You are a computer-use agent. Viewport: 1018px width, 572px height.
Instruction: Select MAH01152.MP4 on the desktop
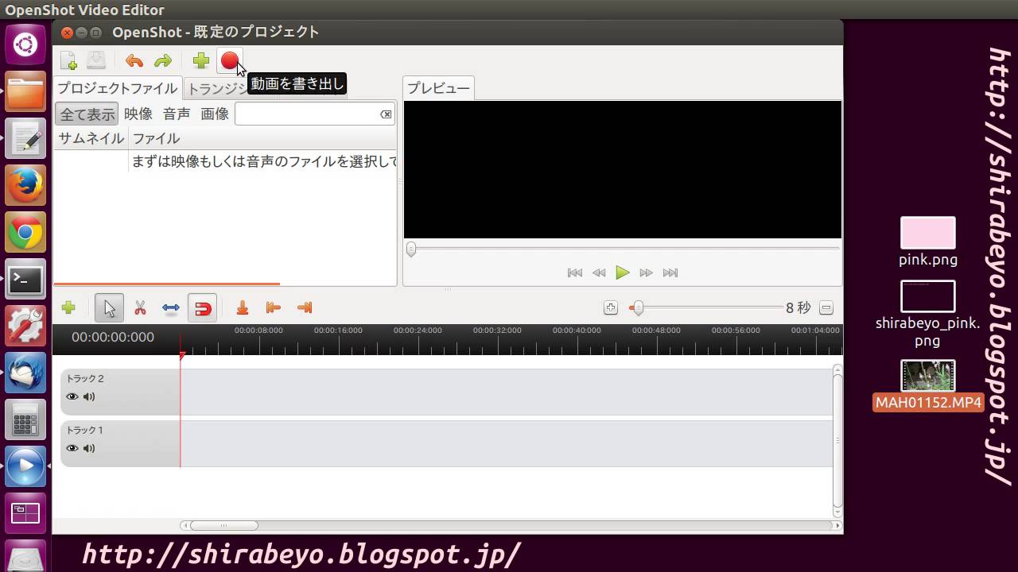tap(928, 385)
